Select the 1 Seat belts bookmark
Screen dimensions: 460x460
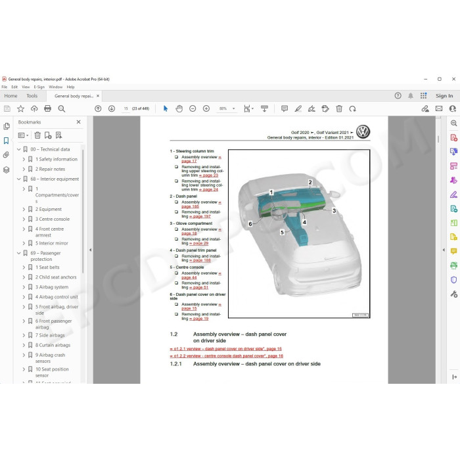tap(47, 267)
